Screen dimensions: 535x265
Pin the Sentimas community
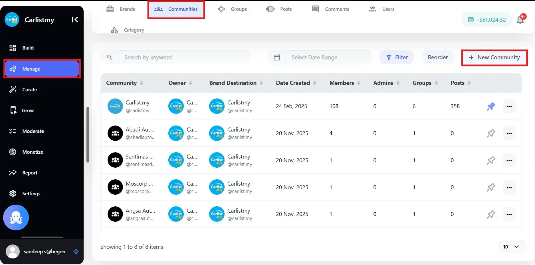pyautogui.click(x=491, y=160)
